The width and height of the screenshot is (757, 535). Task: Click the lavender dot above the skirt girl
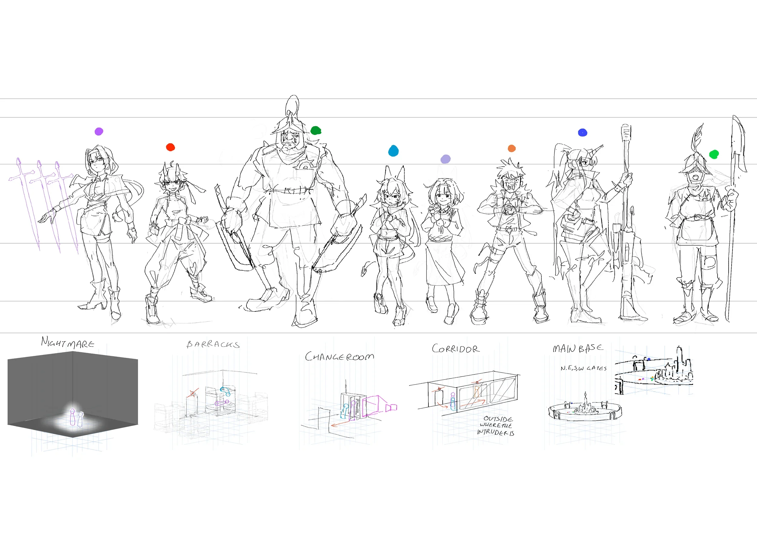pos(445,159)
